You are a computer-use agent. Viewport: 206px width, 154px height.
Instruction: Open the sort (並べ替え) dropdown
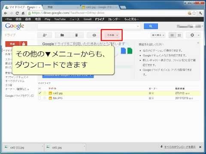(x=158, y=35)
